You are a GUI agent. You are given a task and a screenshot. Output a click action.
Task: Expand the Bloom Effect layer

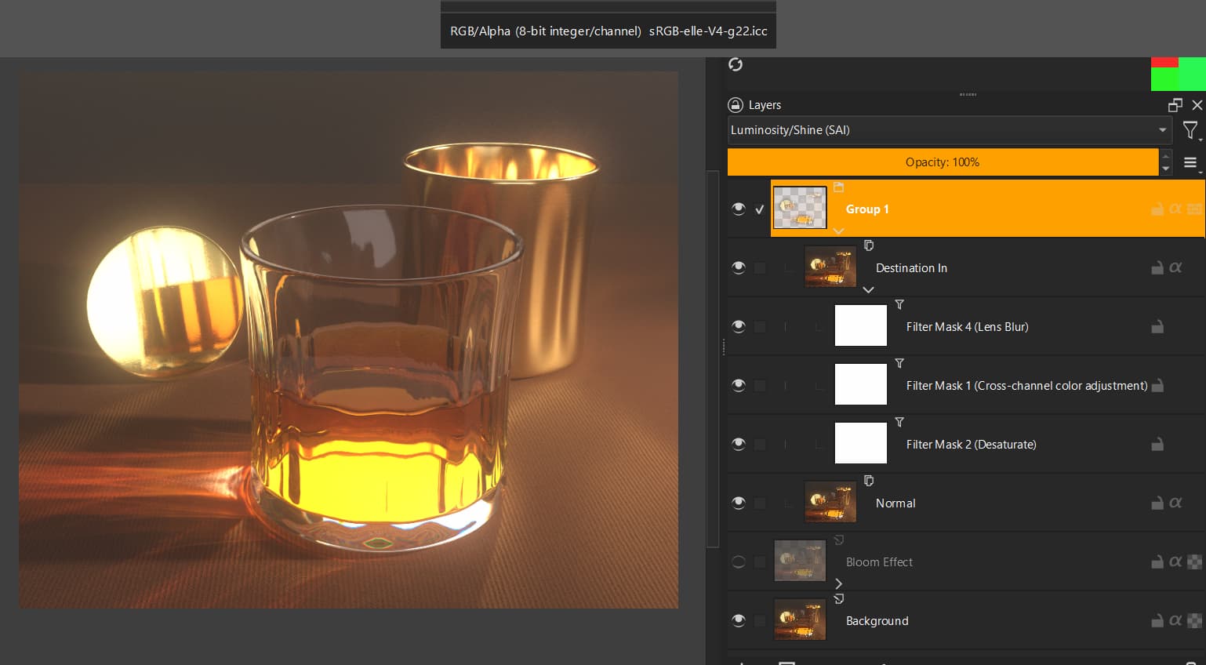pos(838,583)
